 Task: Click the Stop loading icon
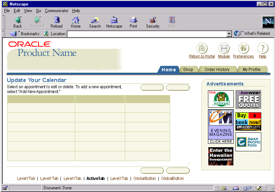point(172,20)
